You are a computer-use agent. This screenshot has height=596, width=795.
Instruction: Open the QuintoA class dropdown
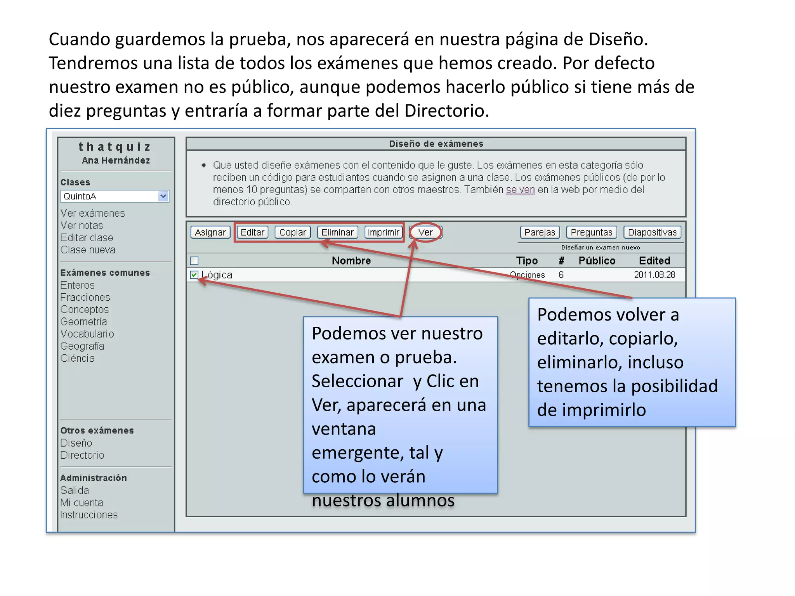coord(115,196)
